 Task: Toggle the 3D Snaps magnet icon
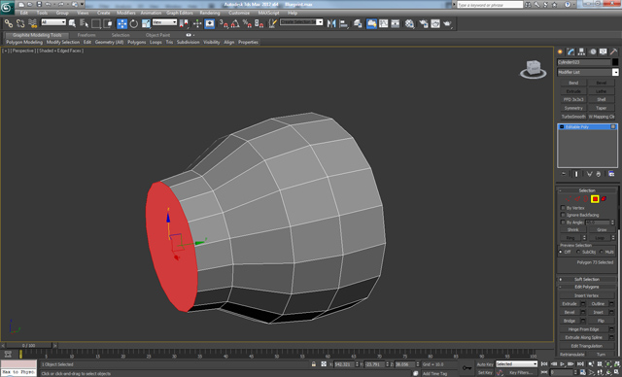point(224,23)
